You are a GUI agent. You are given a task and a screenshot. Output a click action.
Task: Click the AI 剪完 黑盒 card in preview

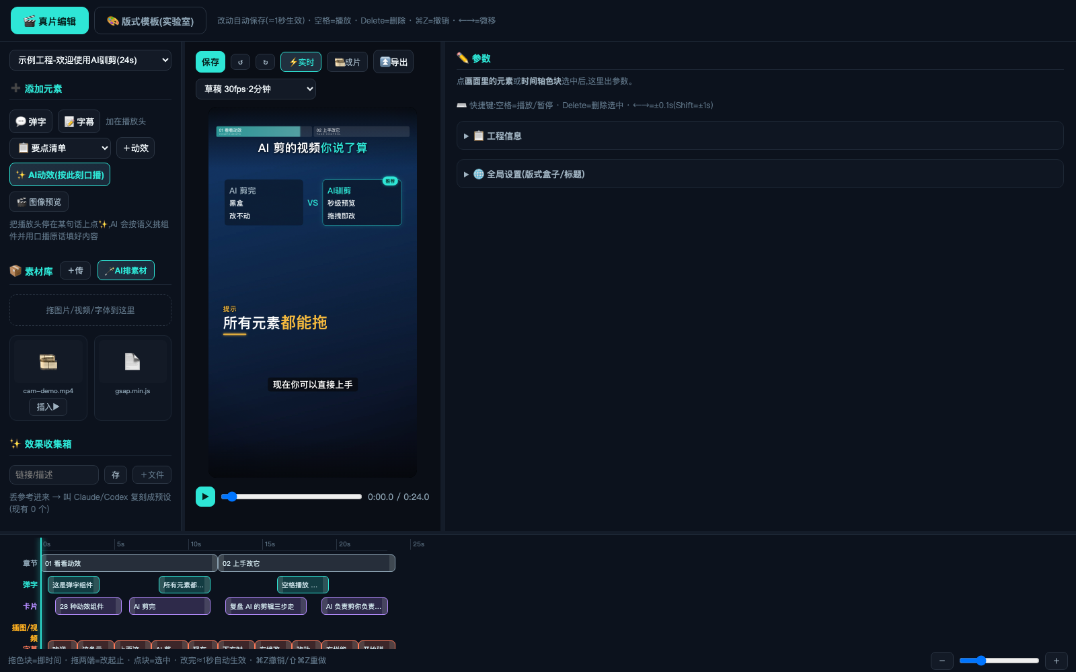264,202
